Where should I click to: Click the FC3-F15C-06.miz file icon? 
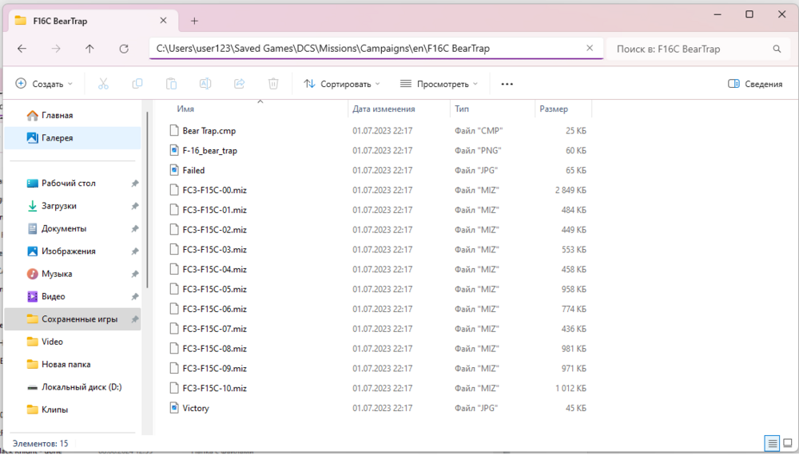[174, 309]
